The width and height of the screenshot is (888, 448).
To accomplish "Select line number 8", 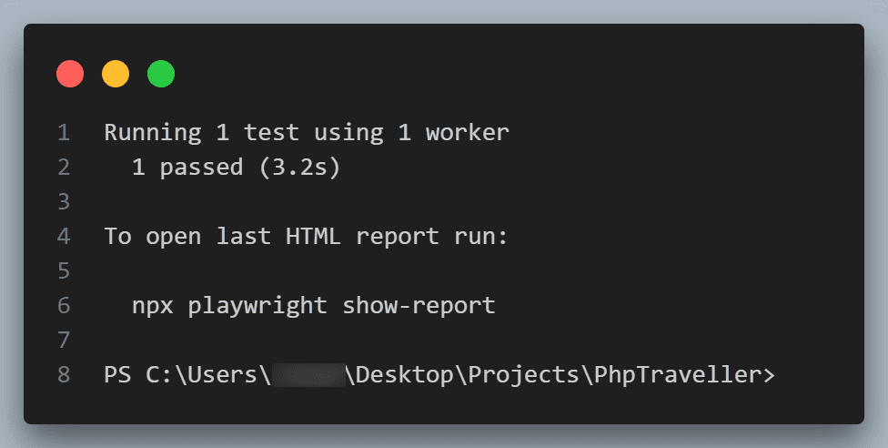I will pyautogui.click(x=64, y=375).
